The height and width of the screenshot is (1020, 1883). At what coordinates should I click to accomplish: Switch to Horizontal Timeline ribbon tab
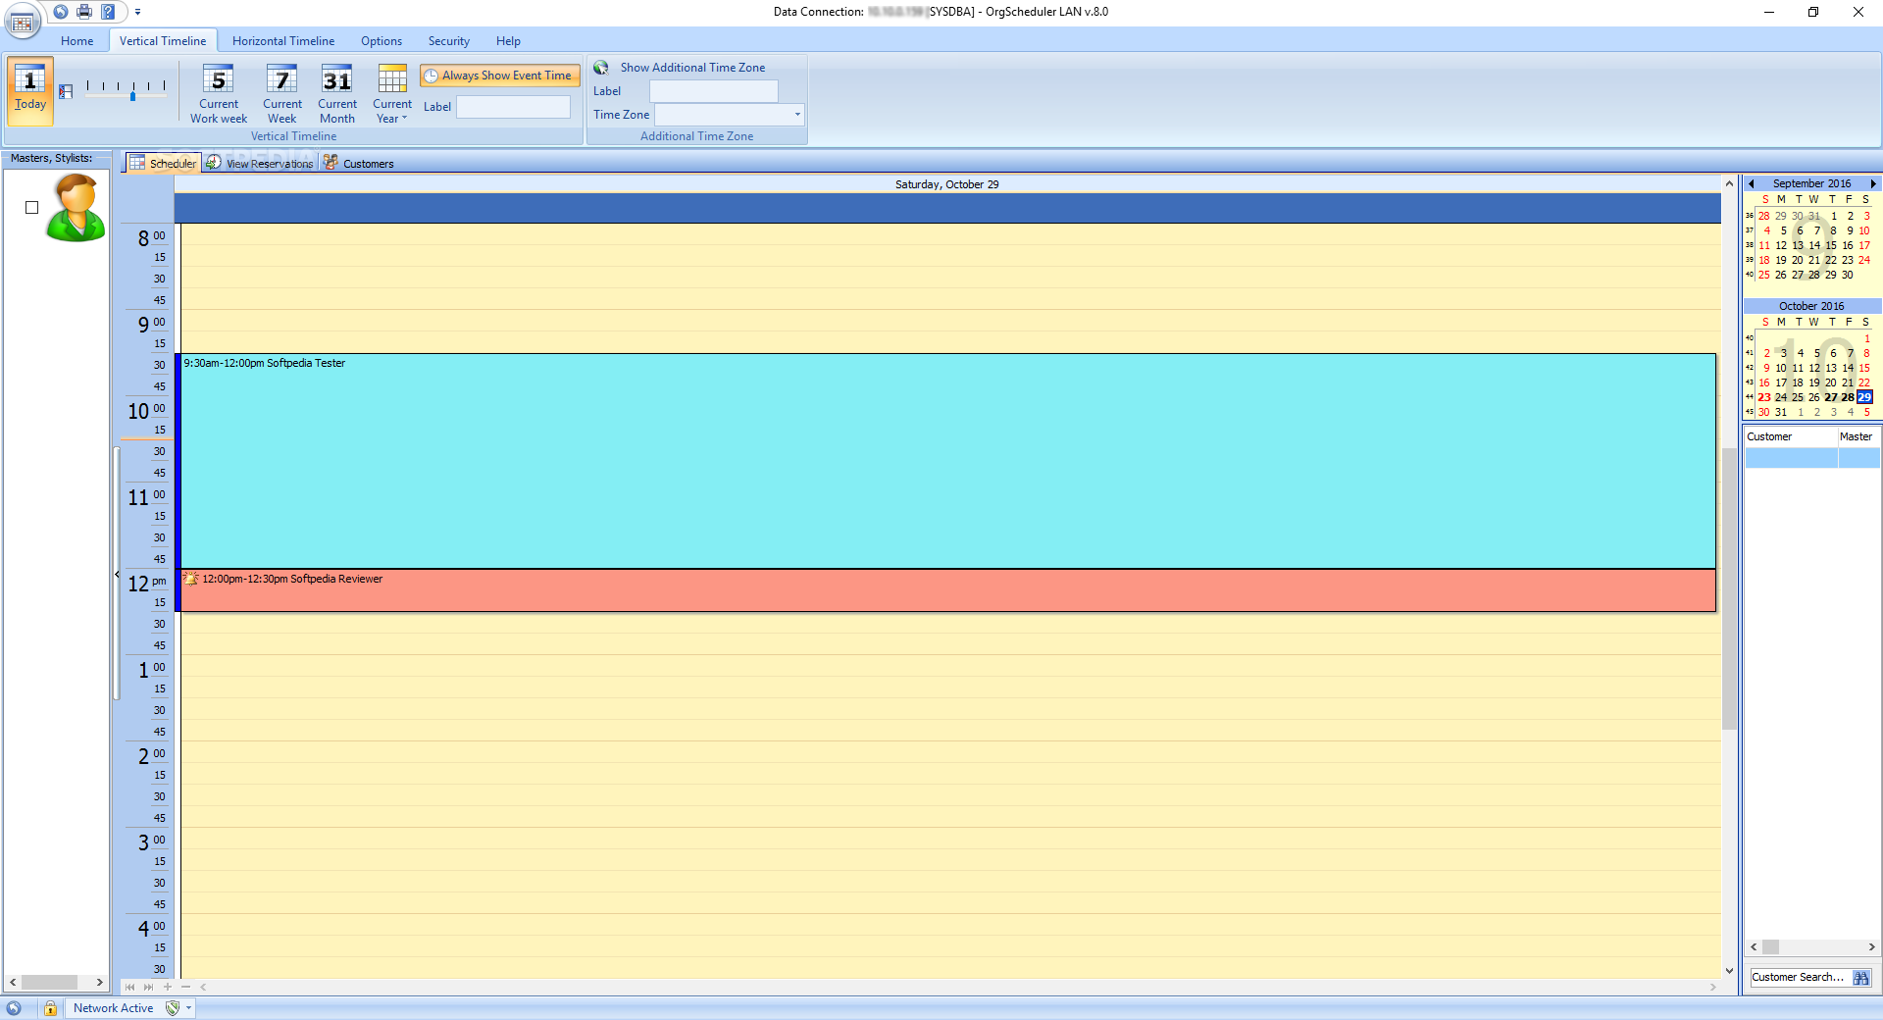tap(283, 41)
